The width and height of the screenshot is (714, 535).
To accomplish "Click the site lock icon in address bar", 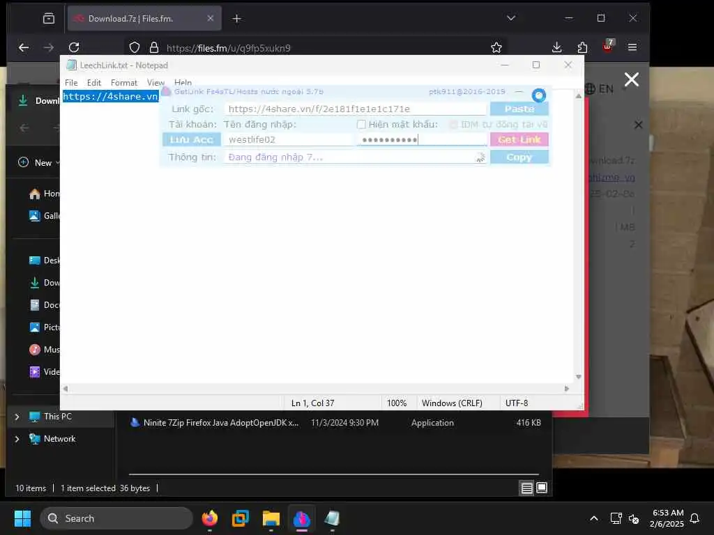I will point(154,47).
